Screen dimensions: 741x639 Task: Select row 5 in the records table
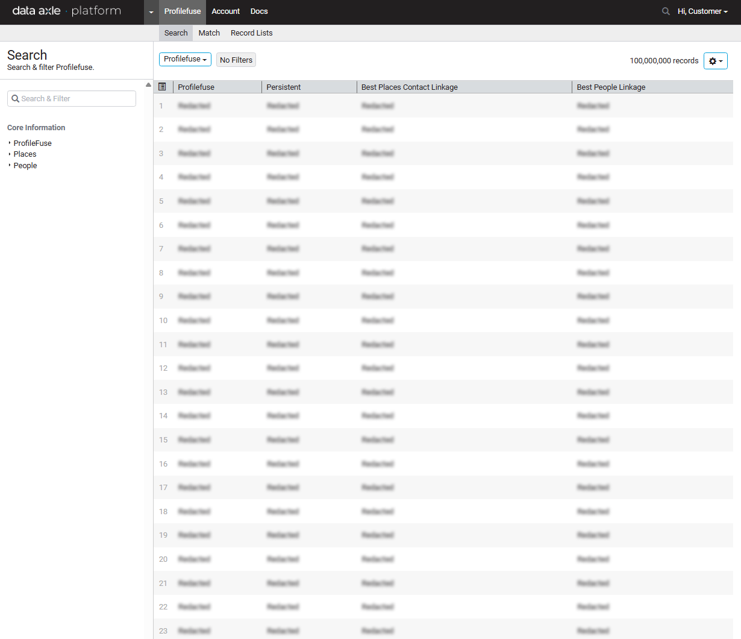(x=161, y=201)
